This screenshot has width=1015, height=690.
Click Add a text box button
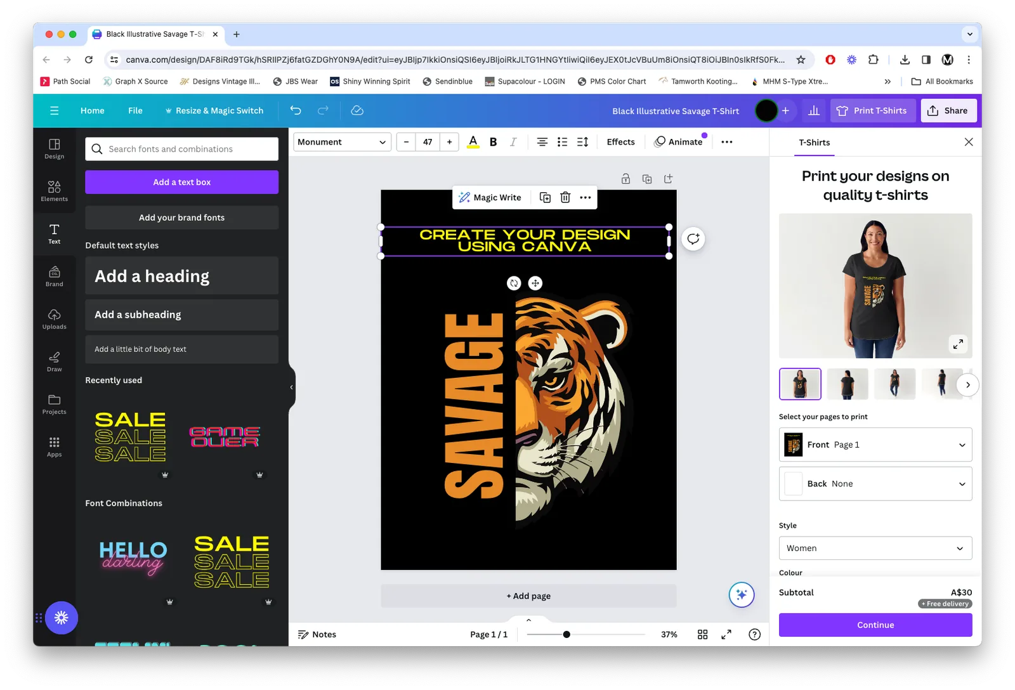click(x=181, y=182)
